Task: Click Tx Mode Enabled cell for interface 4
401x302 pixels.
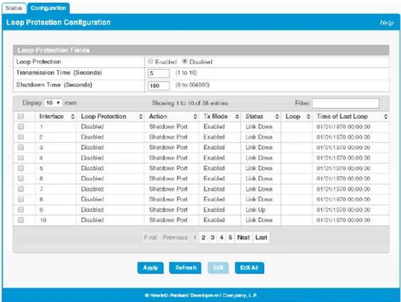Action: 214,158
